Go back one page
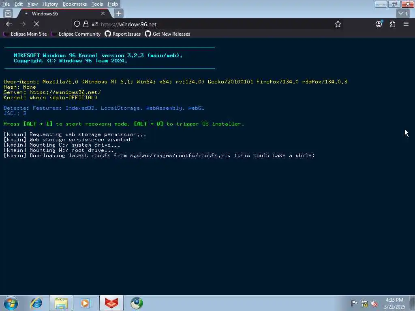 pos(9,24)
